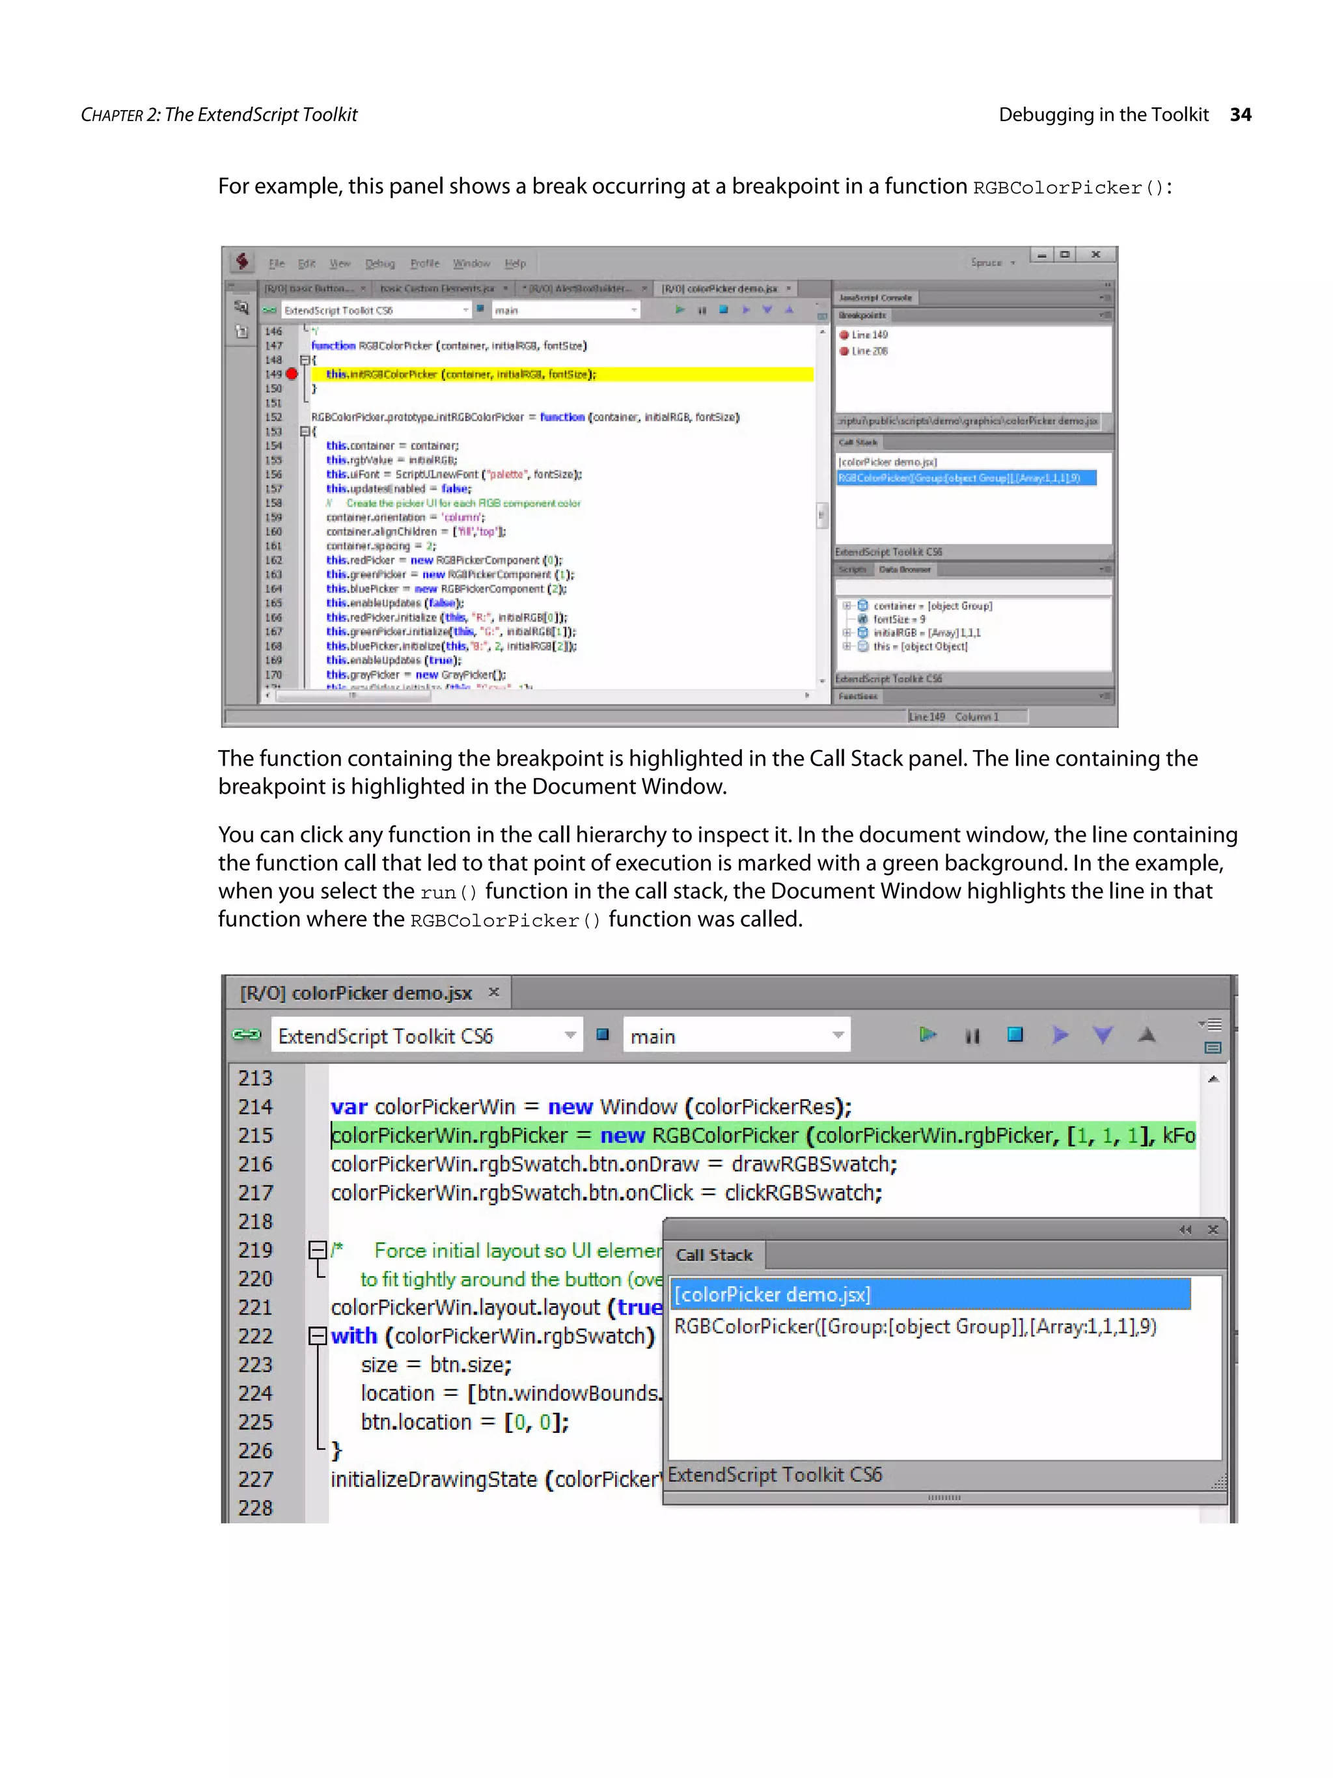The image size is (1333, 1778).
Task: Open target application dropdown in upper screenshot
Action: point(376,311)
